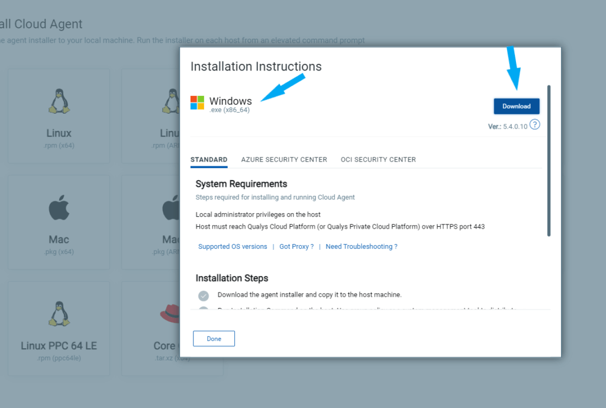Open the Supported OS versions link
The height and width of the screenshot is (408, 606).
click(x=233, y=247)
